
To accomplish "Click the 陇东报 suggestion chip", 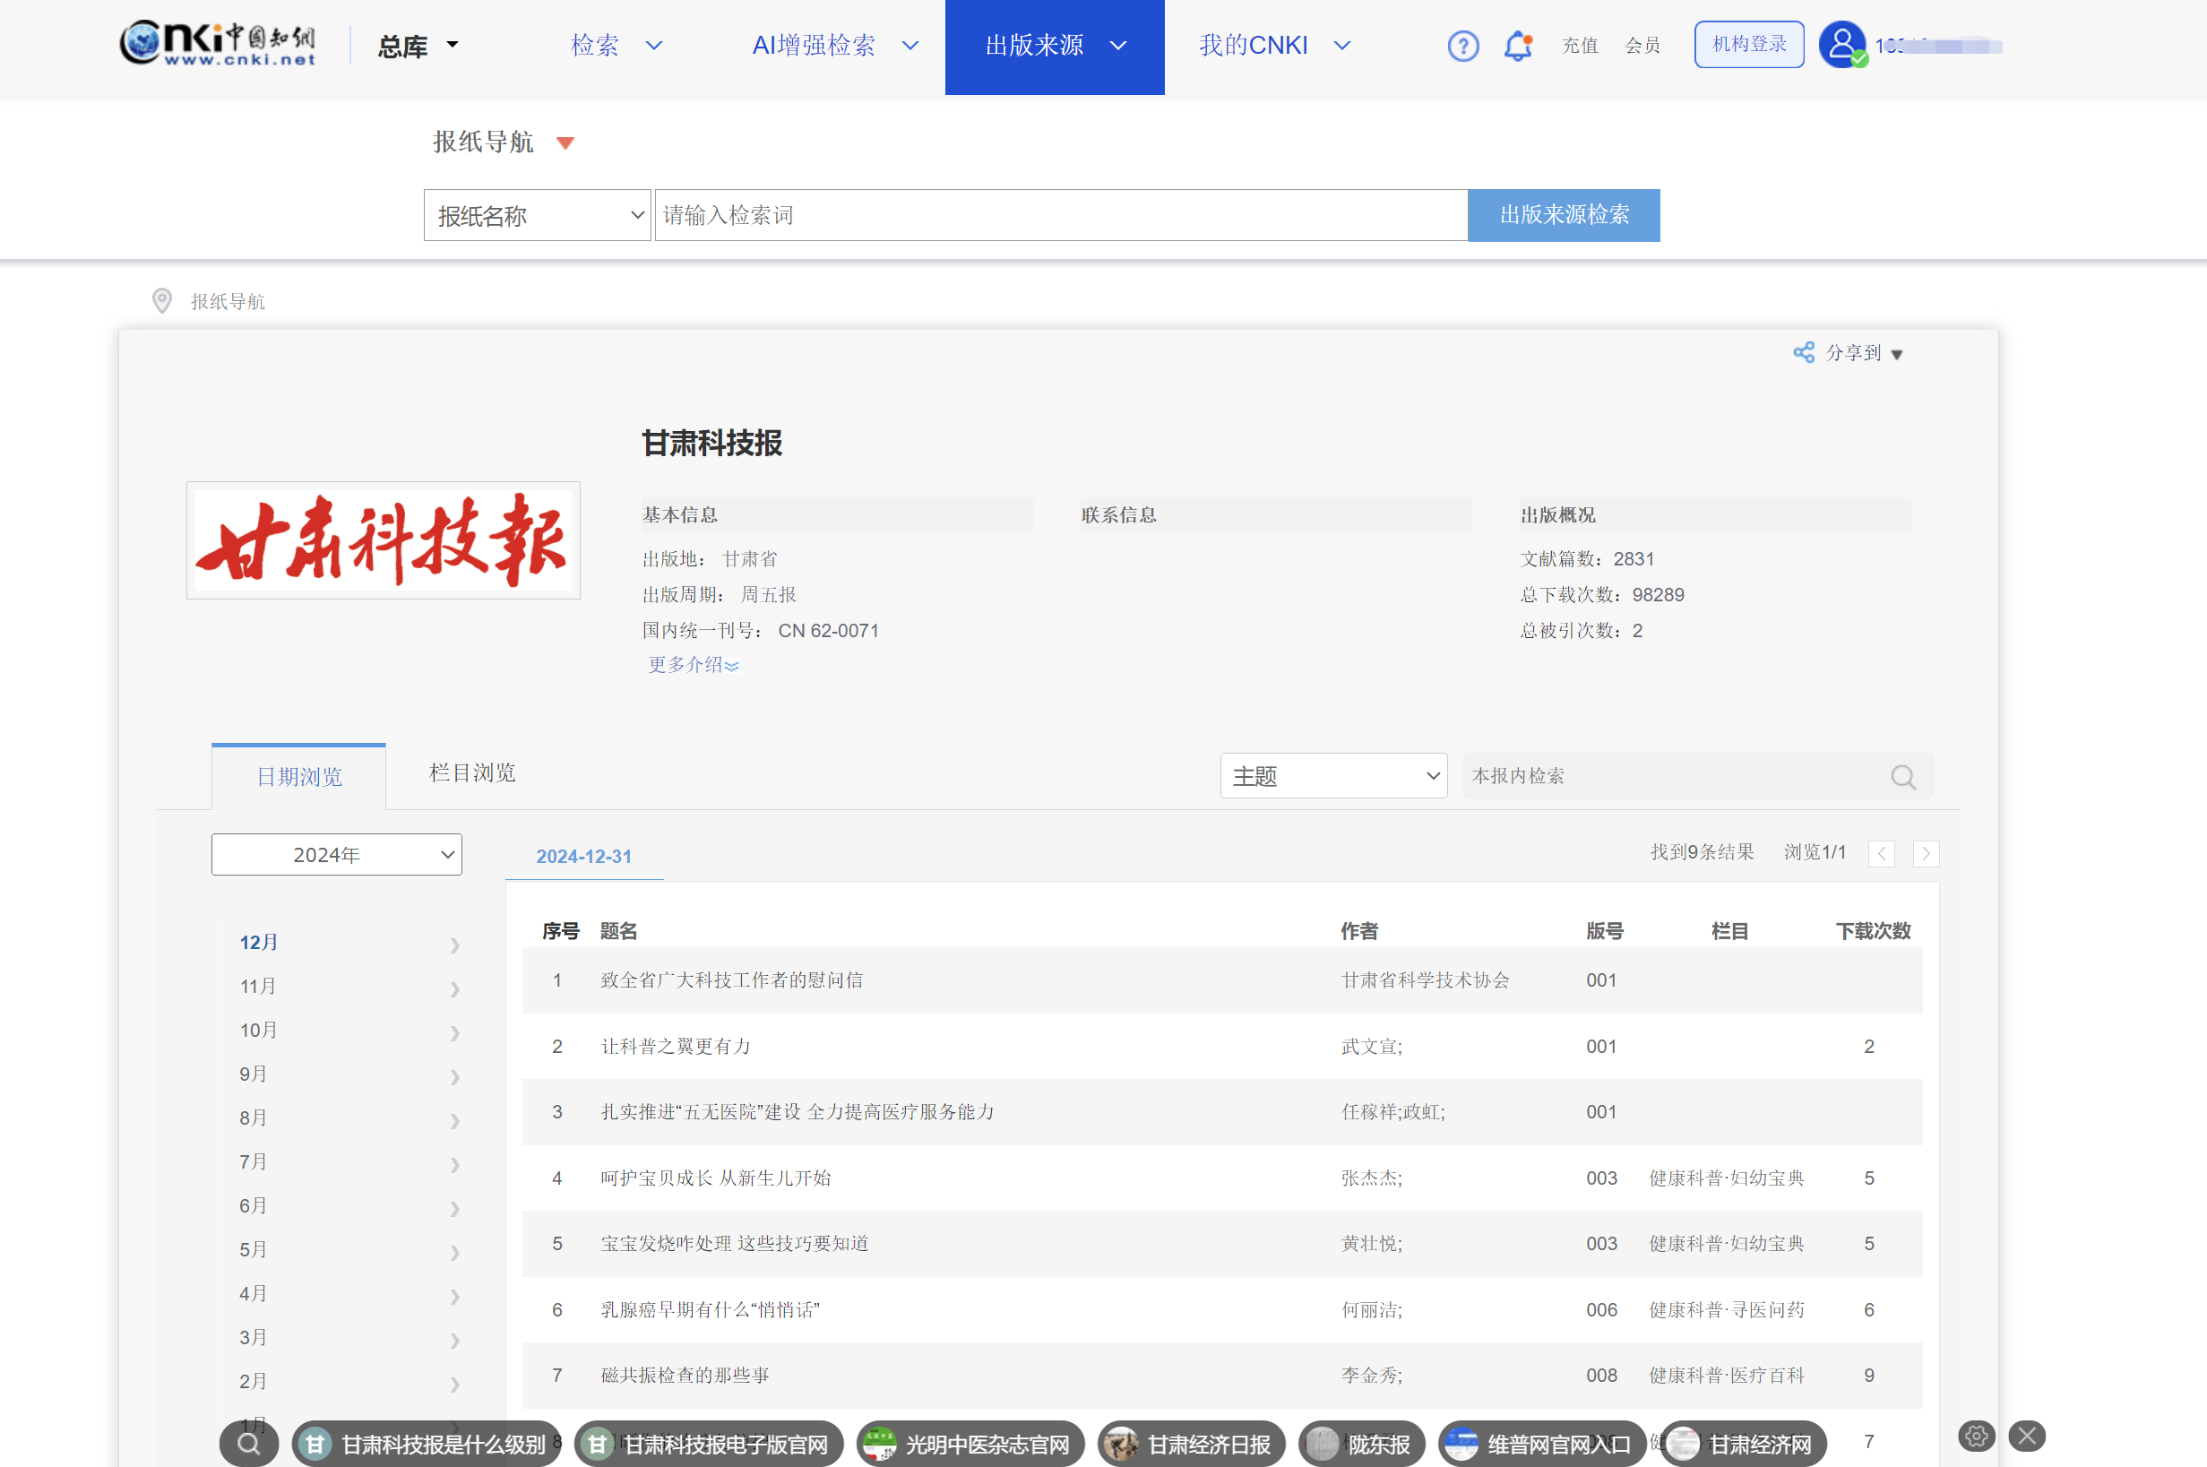I will (x=1361, y=1444).
